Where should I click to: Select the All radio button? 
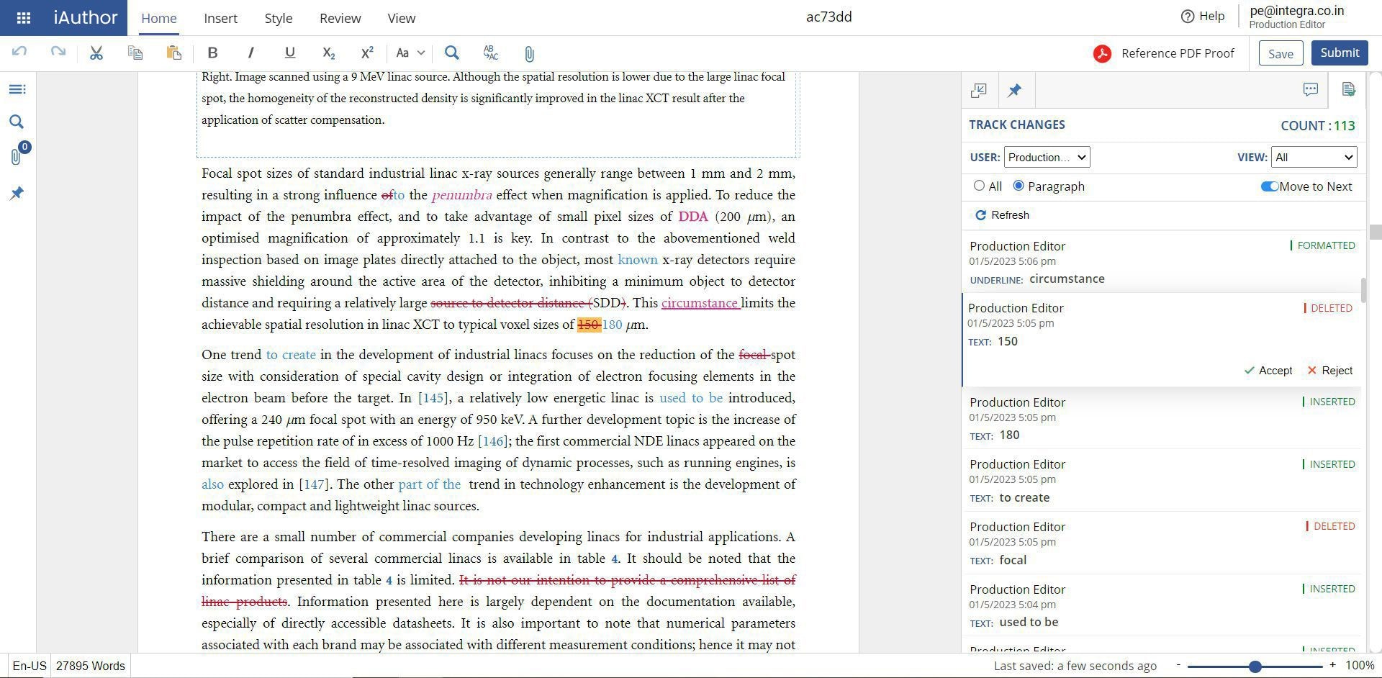pyautogui.click(x=979, y=186)
